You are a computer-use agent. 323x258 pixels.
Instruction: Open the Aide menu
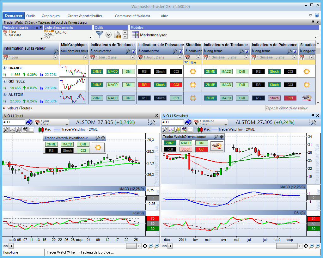[164, 16]
